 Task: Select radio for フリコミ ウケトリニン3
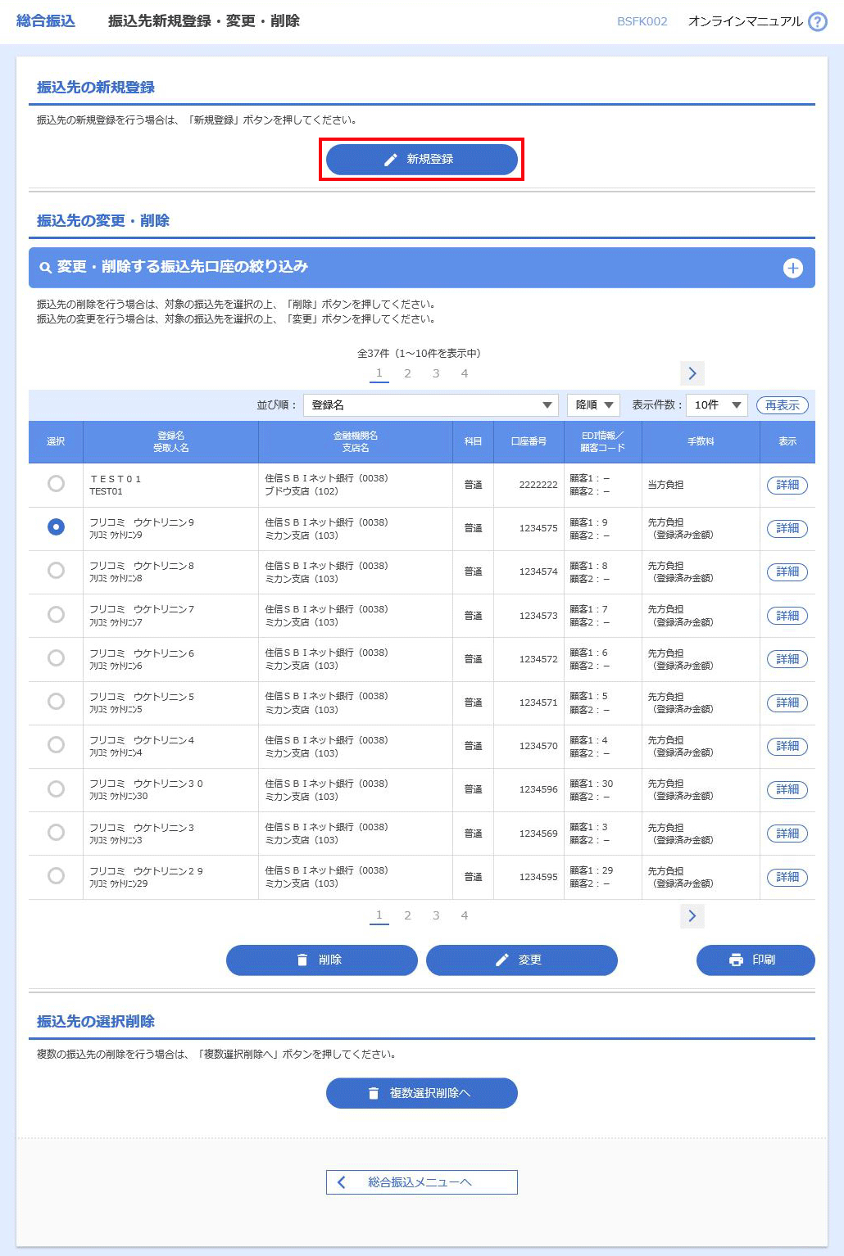(56, 832)
